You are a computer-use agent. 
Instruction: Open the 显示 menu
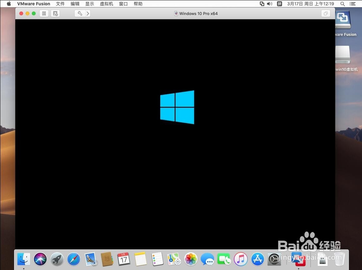(89, 4)
